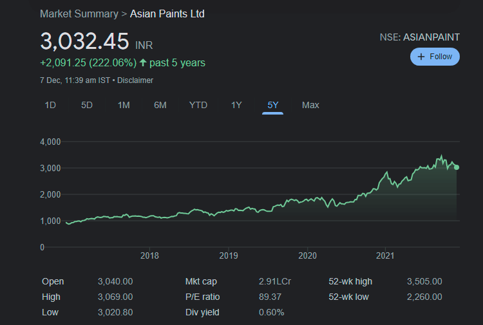Click the Div yield value 0.60%
The height and width of the screenshot is (325, 483).
(271, 312)
